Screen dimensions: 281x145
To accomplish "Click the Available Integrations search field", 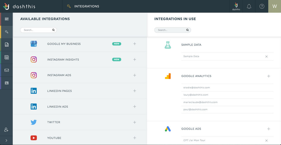I will pyautogui.click(x=39, y=30).
